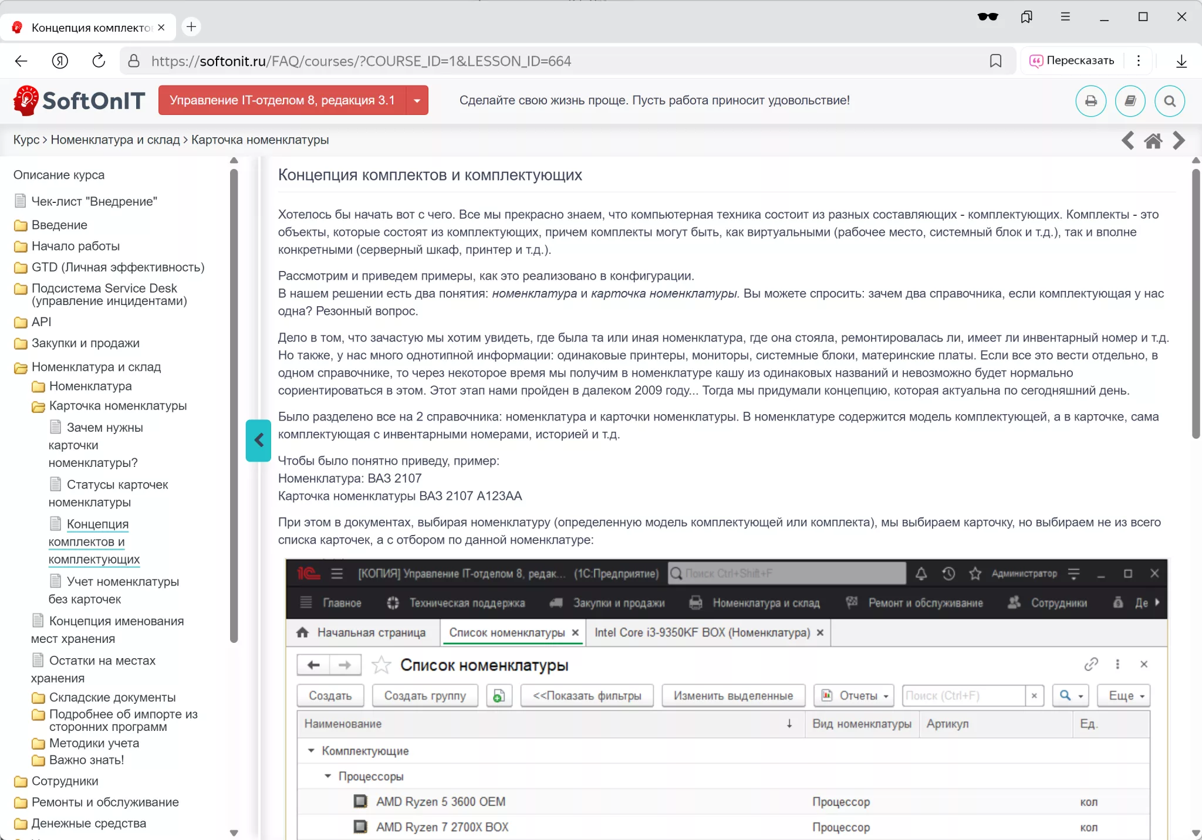Image resolution: width=1202 pixels, height=840 pixels.
Task: Click the home icon in breadcrumb bar
Action: tap(1153, 141)
